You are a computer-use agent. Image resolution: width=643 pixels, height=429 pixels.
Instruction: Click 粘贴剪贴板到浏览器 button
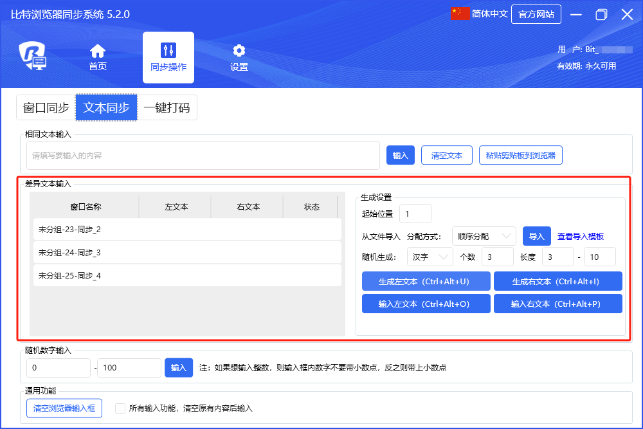click(x=521, y=155)
